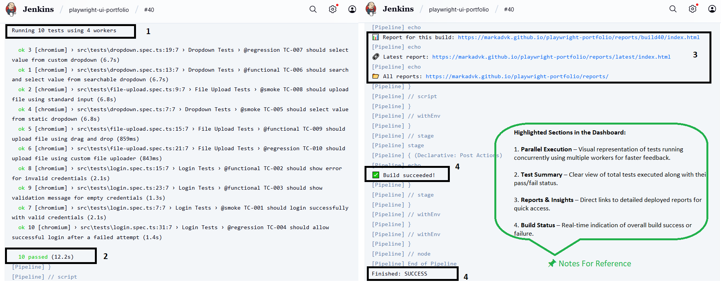
Task: Click the End of Pipeline log entry
Action: click(432, 264)
